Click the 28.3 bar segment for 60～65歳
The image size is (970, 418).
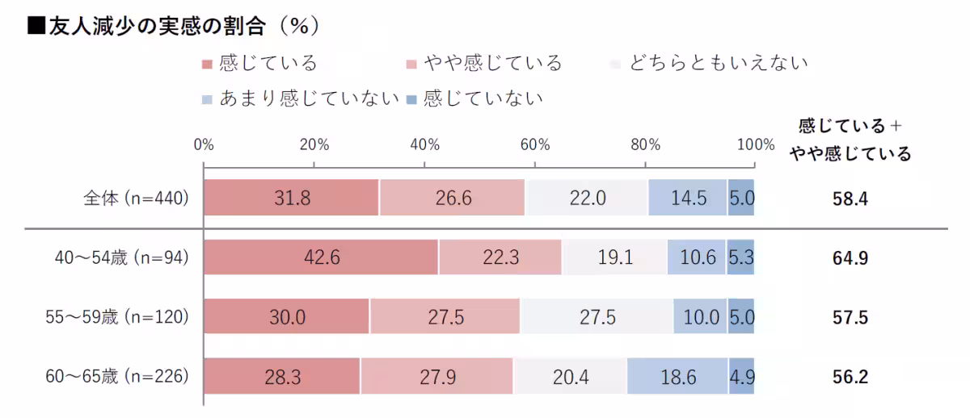(281, 375)
